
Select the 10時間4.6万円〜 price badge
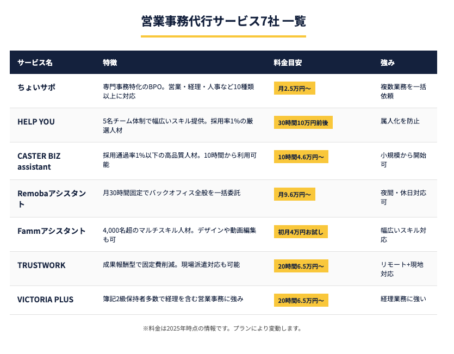tap(301, 157)
